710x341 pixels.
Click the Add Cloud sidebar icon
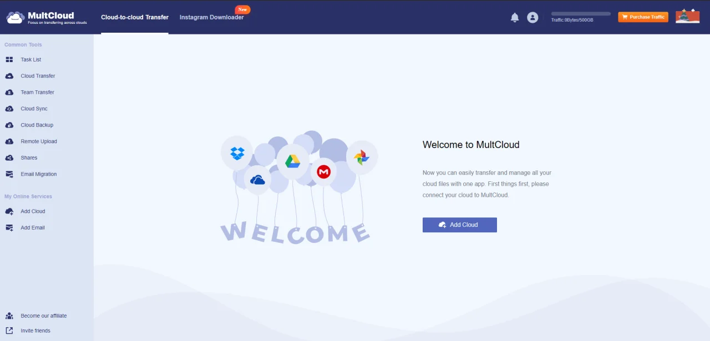tap(9, 211)
